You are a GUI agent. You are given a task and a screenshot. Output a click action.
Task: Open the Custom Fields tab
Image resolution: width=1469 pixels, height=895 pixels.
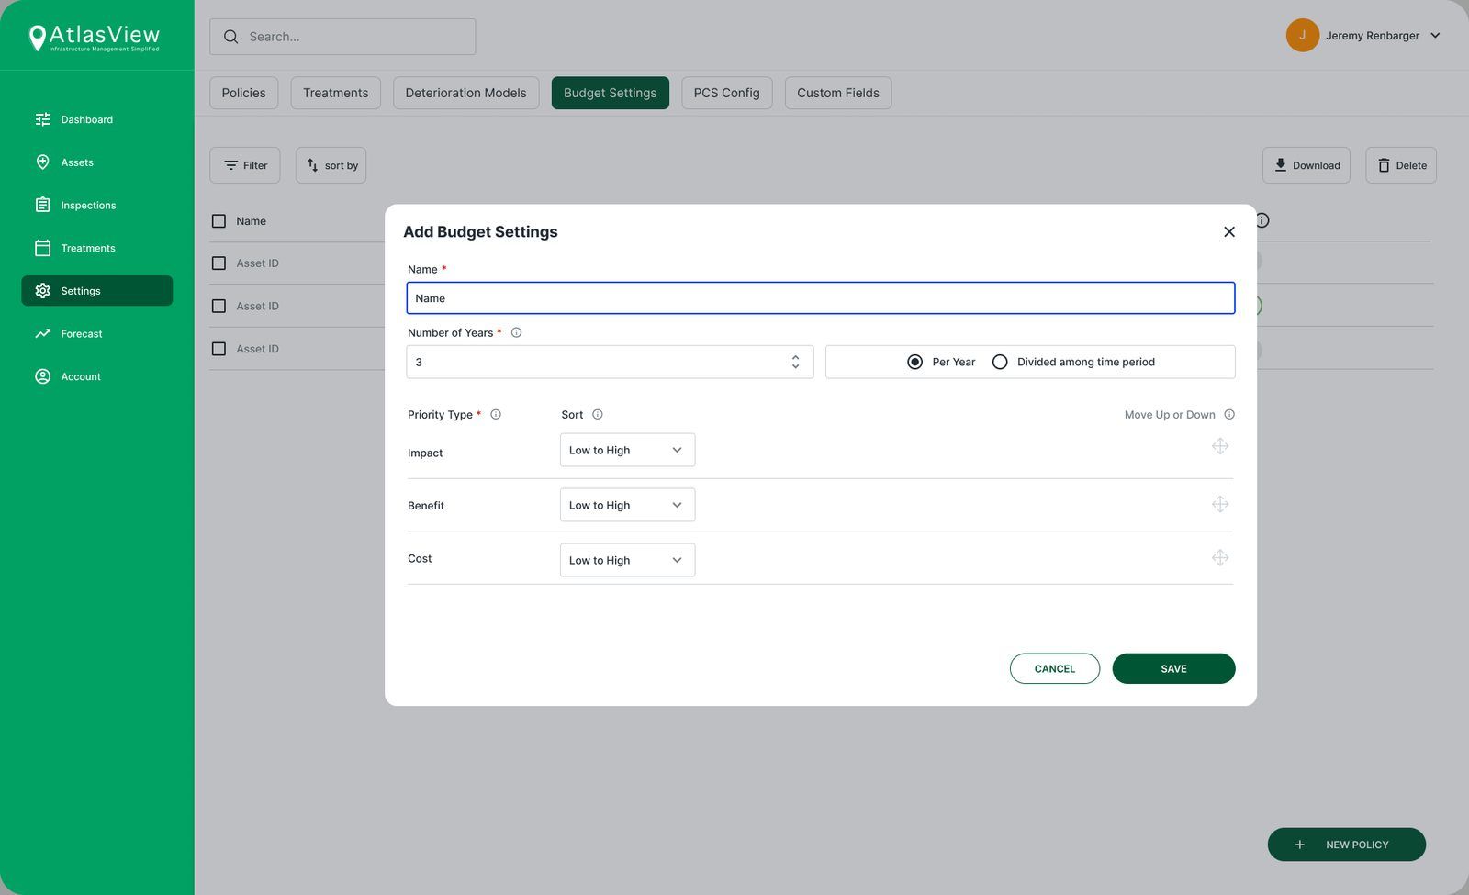(837, 93)
